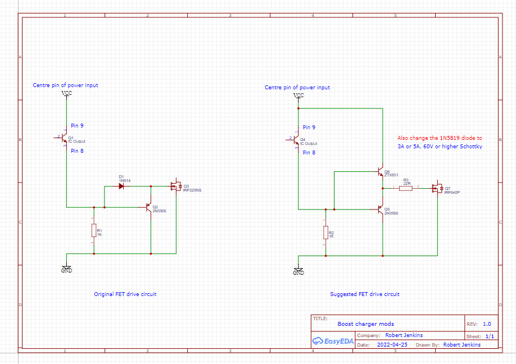The width and height of the screenshot is (516, 364).
Task: Select the Q7 IRF640P MOSFET symbol
Action: coord(437,188)
